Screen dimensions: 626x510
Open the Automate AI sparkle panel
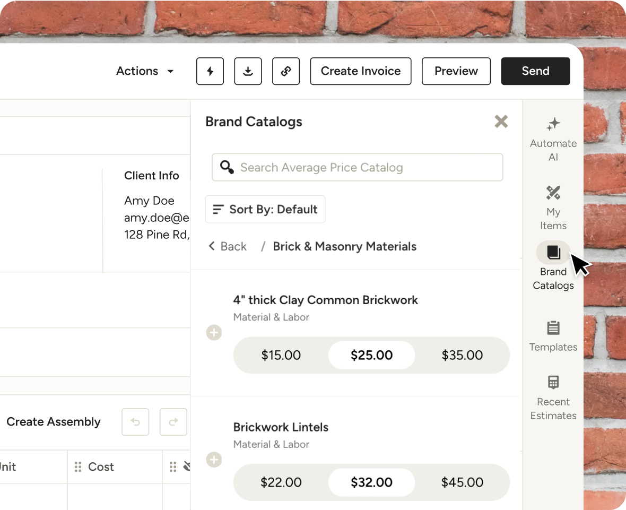tap(553, 124)
